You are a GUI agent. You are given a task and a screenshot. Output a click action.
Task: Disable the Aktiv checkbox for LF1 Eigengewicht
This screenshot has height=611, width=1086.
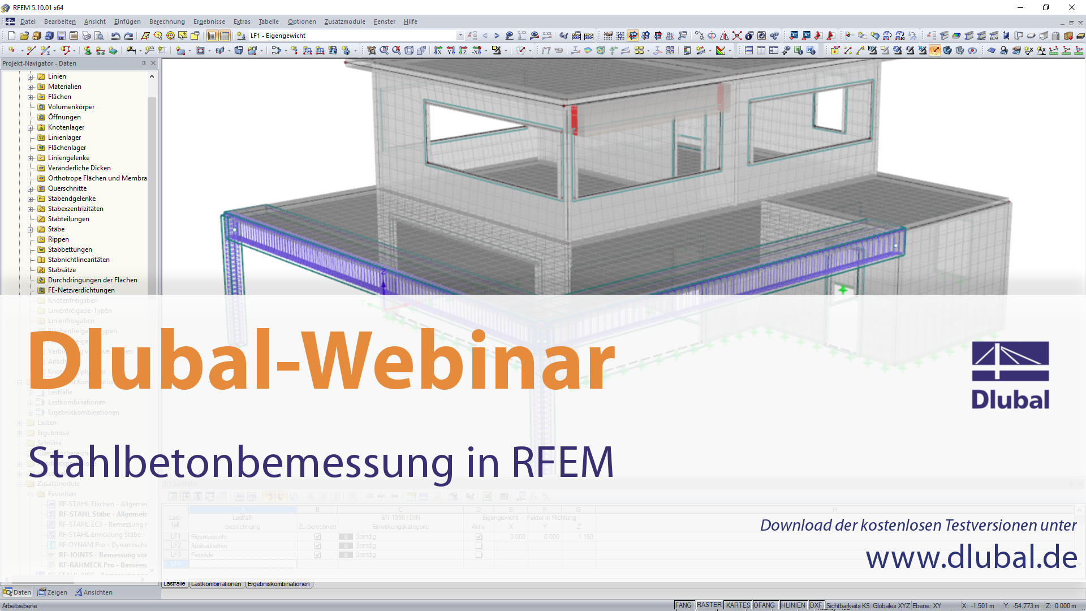(478, 536)
